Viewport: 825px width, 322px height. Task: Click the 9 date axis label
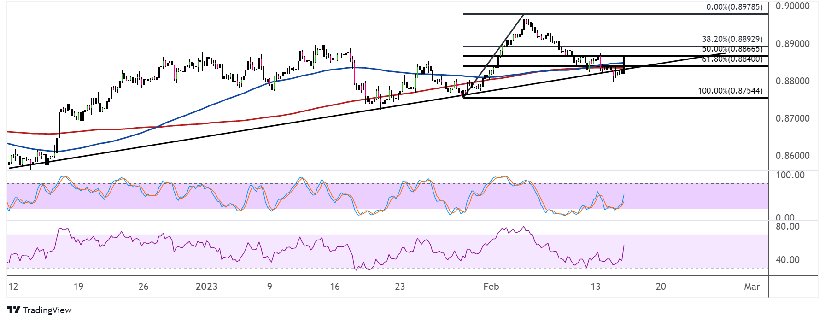(x=269, y=287)
